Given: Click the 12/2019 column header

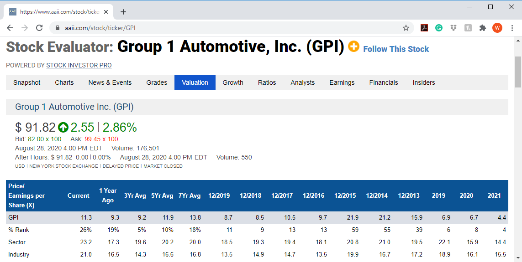Looking at the screenshot, I should (219, 195).
